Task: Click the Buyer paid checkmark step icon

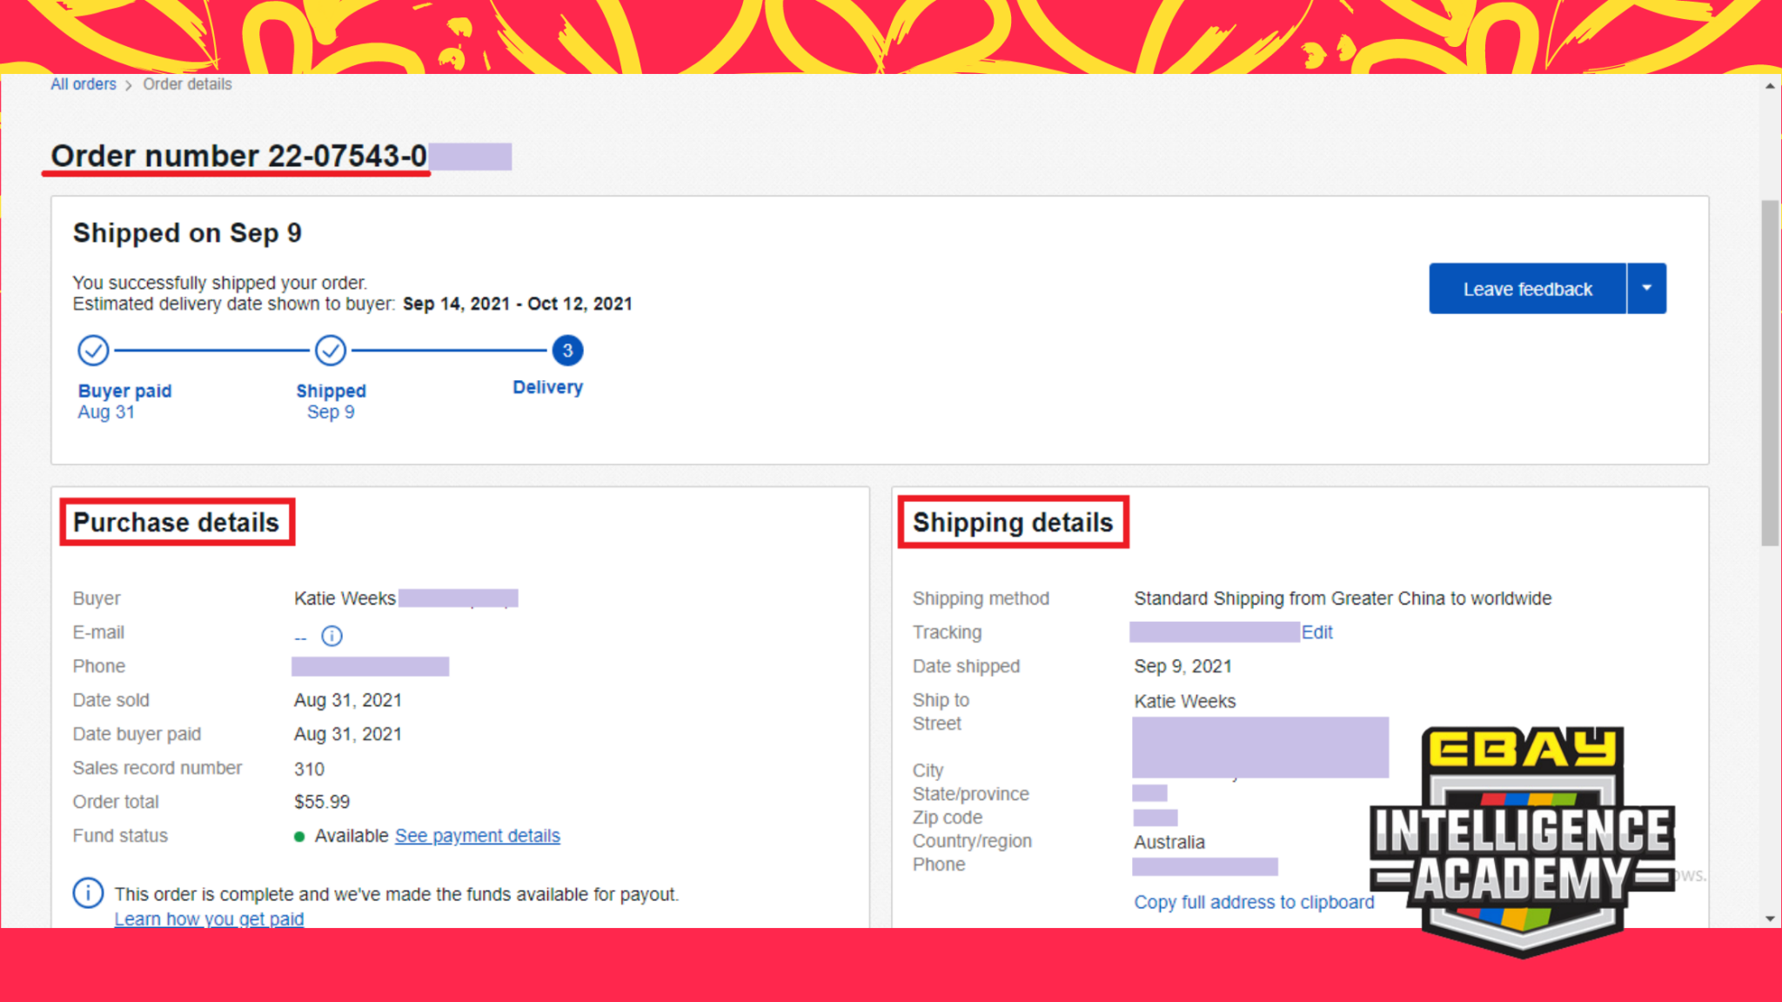Action: click(93, 351)
